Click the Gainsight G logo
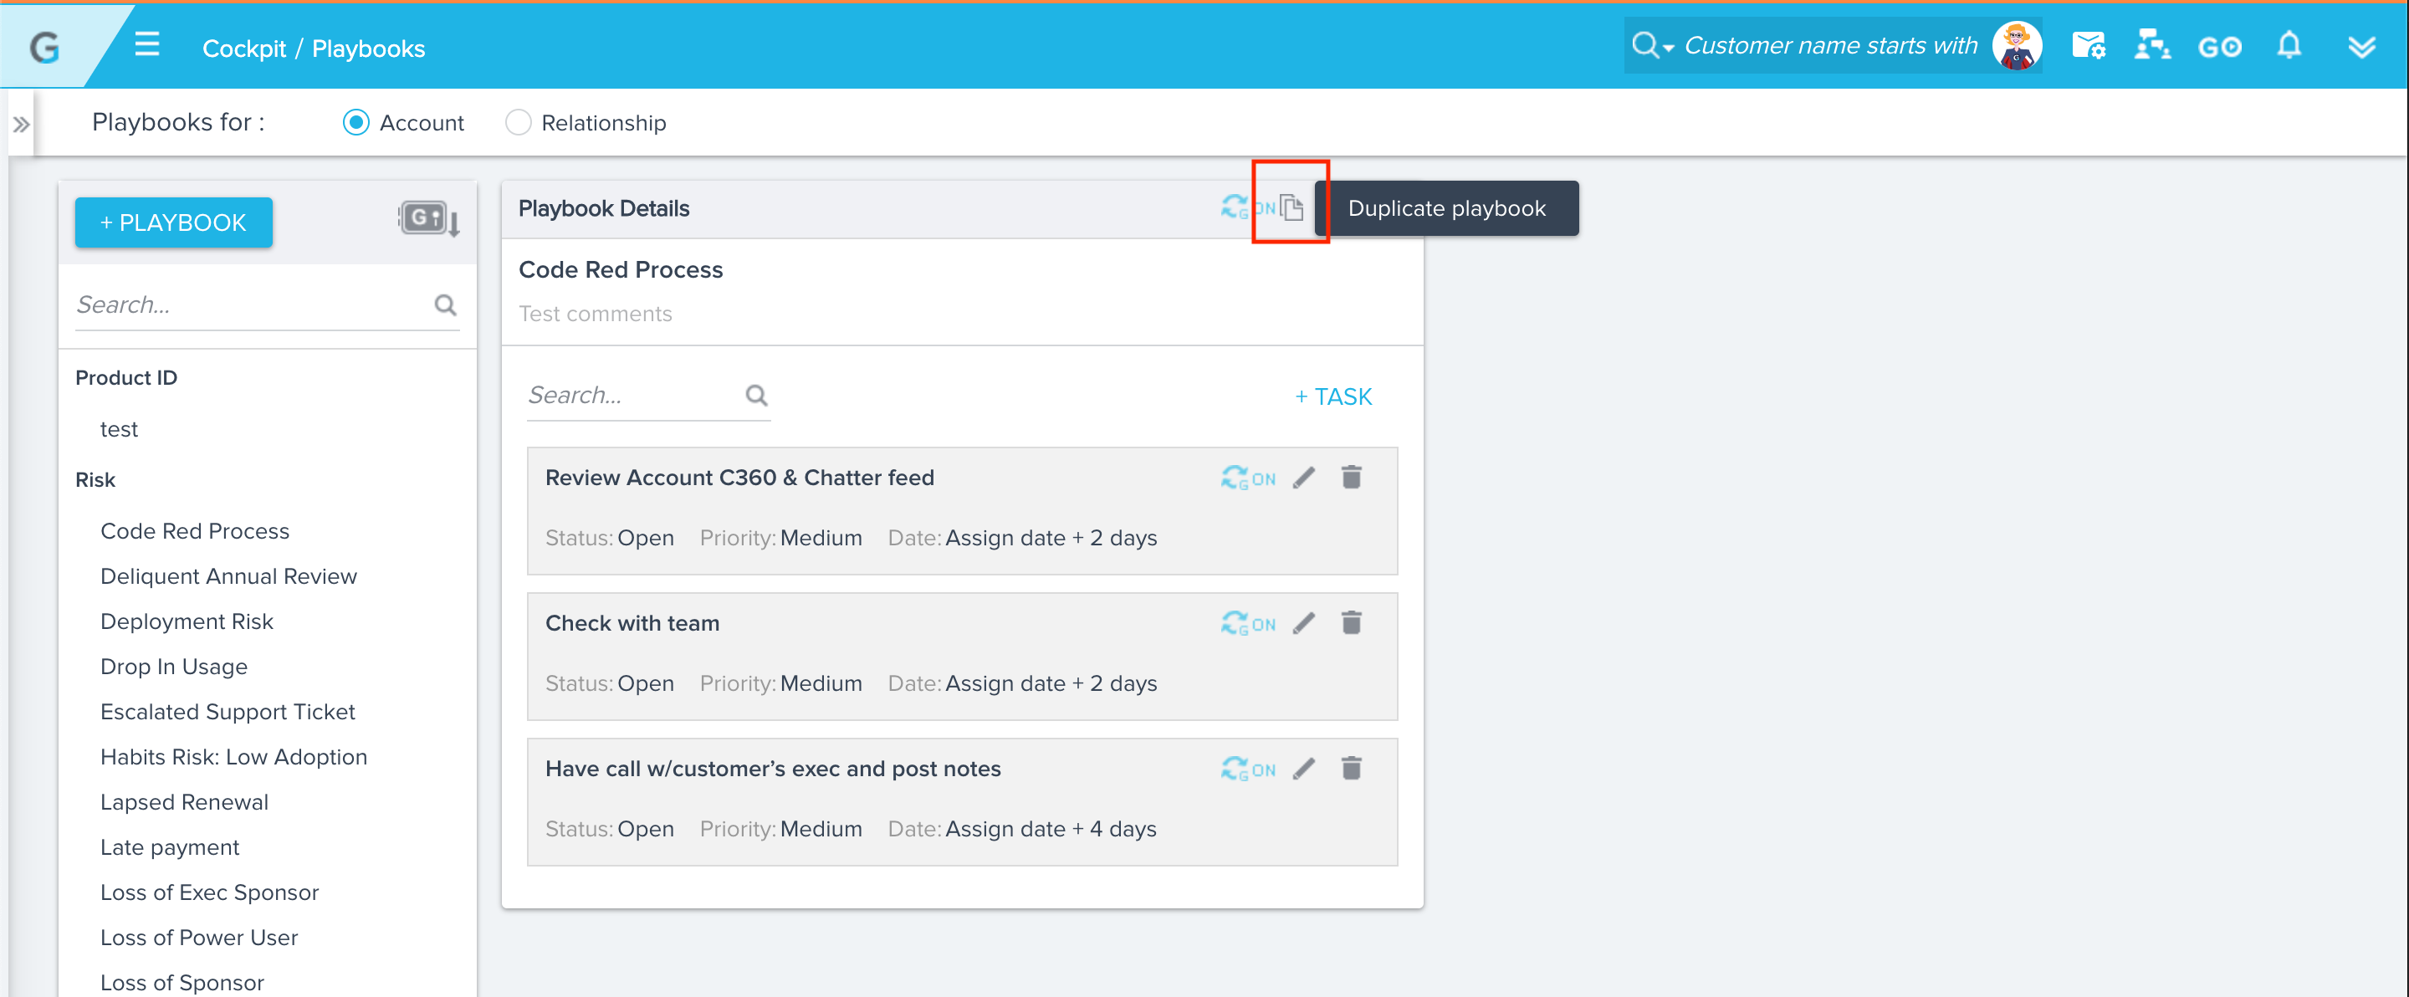 [44, 47]
